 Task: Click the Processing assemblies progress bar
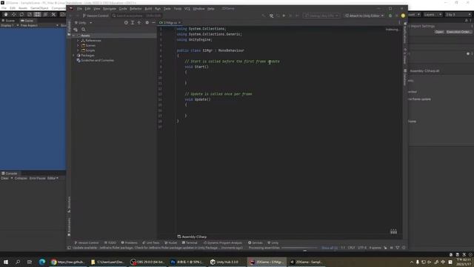pos(299,248)
